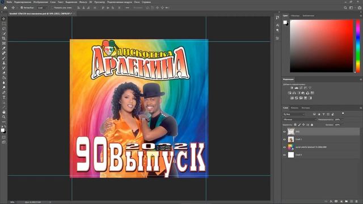Open the File menu
This screenshot has height=204, width=363.
(x=9, y=2)
